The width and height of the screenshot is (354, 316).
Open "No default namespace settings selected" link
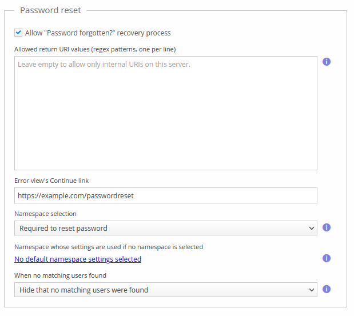point(78,259)
